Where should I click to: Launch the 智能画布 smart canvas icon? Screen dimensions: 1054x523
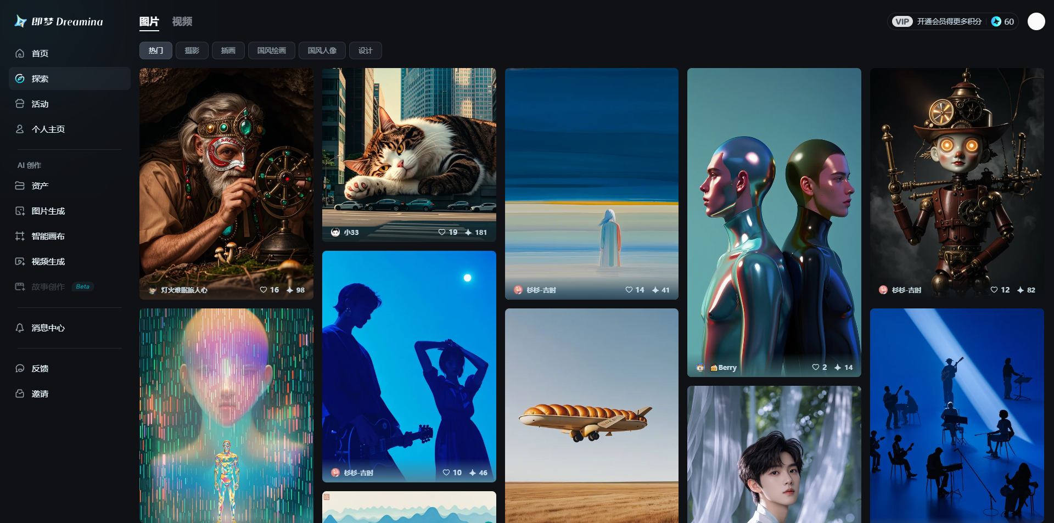pyautogui.click(x=20, y=236)
